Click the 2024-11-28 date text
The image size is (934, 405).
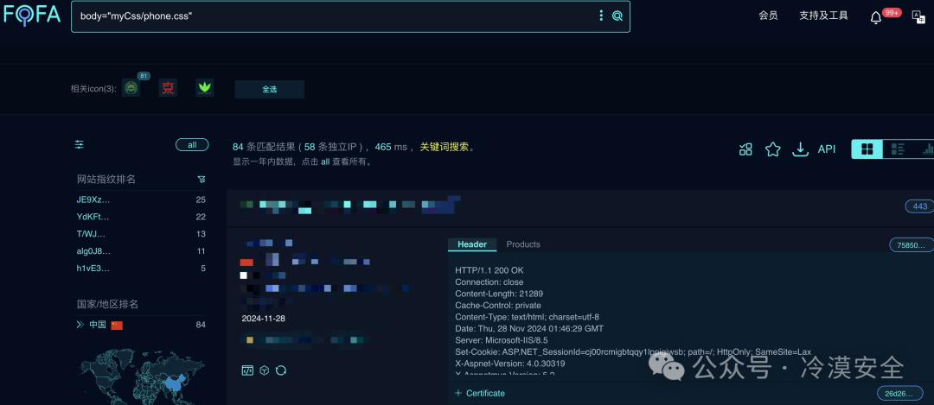(263, 319)
